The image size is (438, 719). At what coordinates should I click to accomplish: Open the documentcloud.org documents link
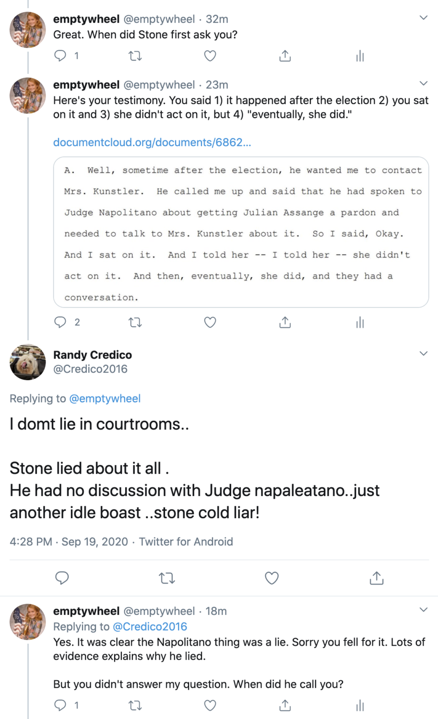pos(152,142)
